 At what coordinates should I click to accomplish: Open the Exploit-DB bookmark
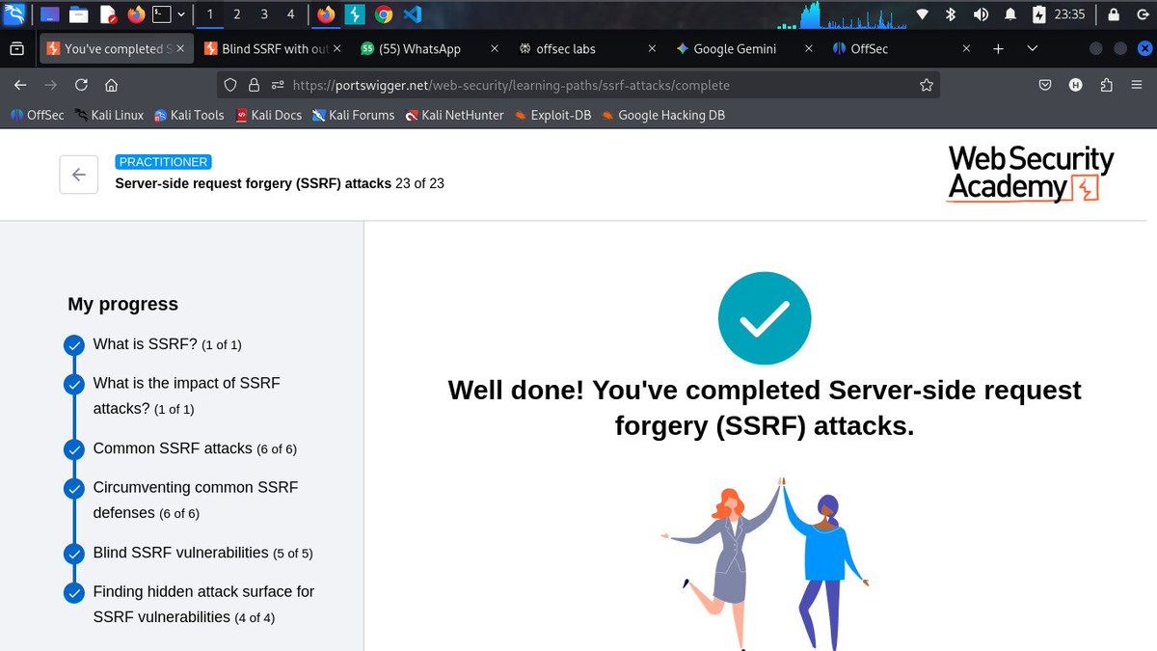pos(552,115)
